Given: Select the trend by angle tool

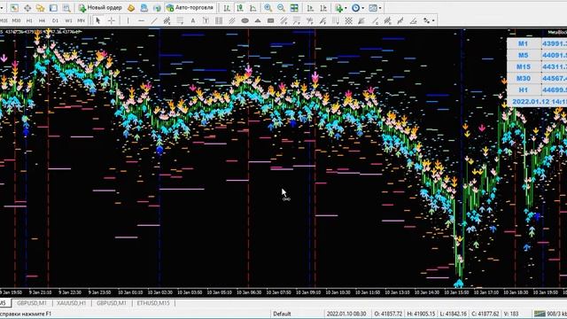Looking at the screenshot, I should [414, 20].
